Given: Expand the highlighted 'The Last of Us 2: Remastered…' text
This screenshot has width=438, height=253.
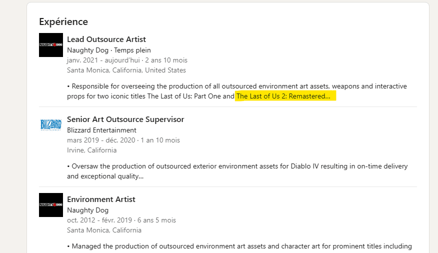Looking at the screenshot, I should (x=284, y=96).
